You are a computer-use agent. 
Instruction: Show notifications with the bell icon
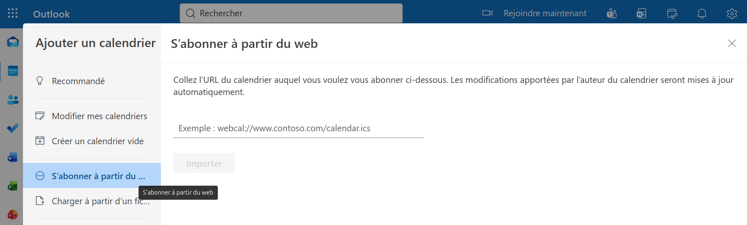pos(702,13)
